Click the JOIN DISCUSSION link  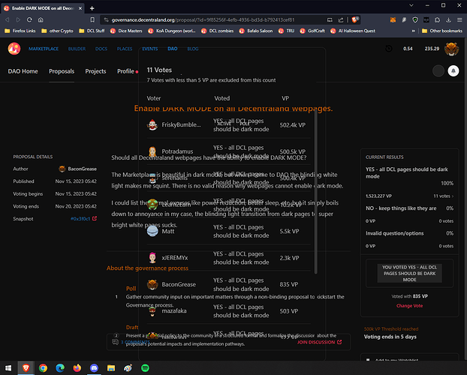[x=319, y=342]
